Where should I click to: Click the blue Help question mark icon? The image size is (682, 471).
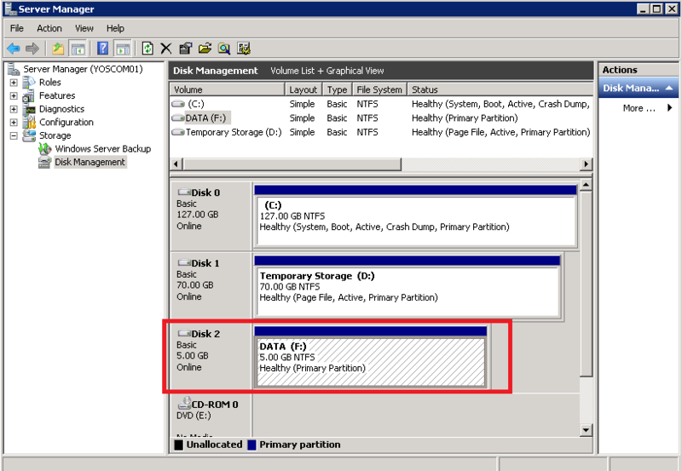click(102, 49)
